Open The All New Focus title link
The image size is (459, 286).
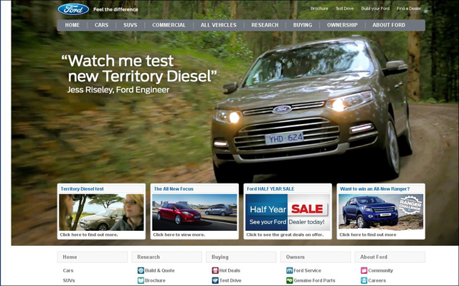pyautogui.click(x=174, y=189)
